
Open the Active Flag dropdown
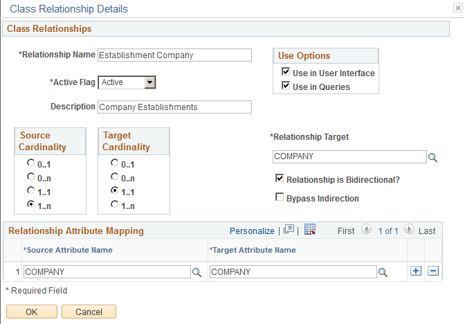tap(150, 82)
